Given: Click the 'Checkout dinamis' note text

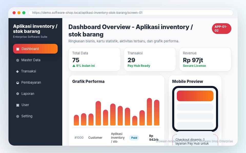Looking at the screenshot, I should coord(192,142).
